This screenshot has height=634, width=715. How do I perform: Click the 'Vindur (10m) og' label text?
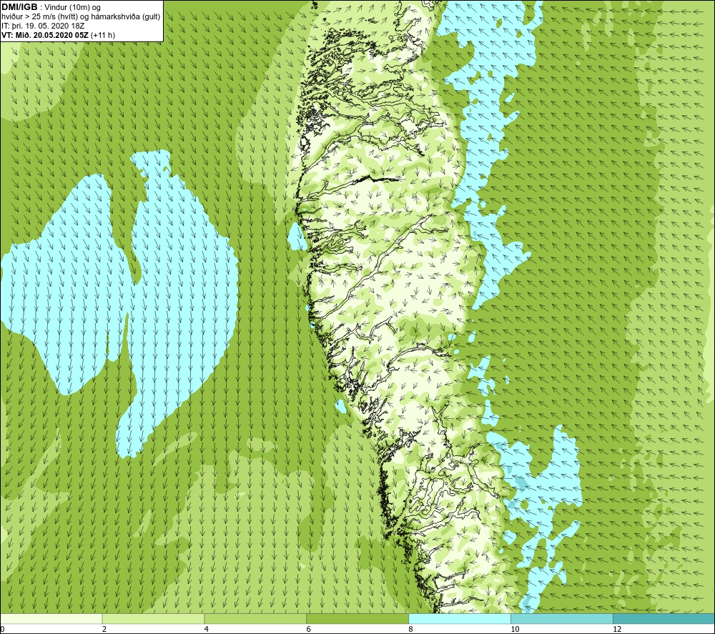coord(73,7)
